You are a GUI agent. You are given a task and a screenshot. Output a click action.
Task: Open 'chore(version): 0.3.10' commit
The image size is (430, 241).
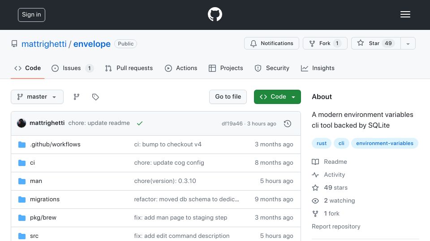click(x=165, y=181)
